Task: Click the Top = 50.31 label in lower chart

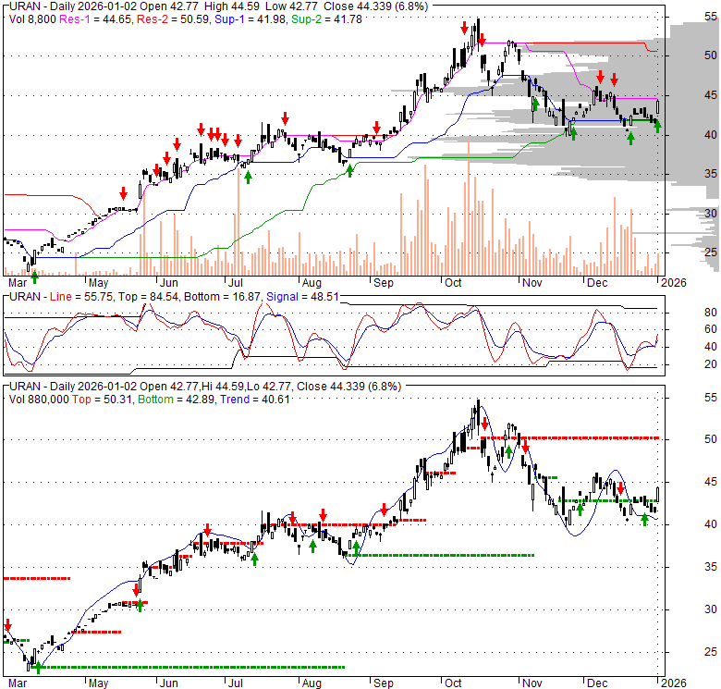Action: [102, 400]
